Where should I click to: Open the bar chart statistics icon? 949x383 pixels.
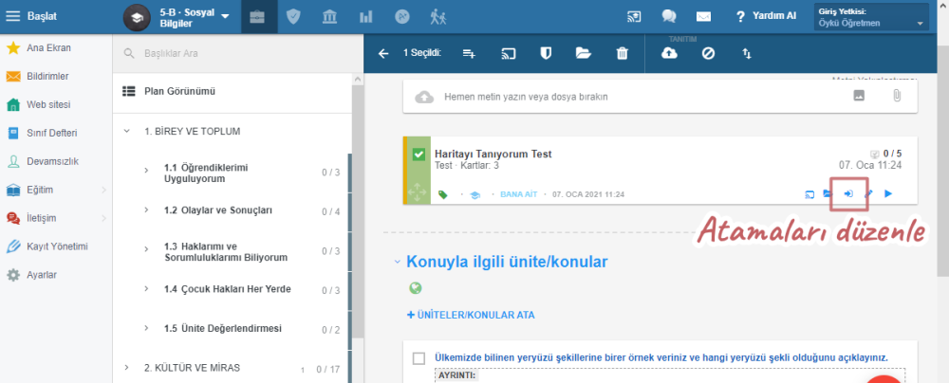366,17
